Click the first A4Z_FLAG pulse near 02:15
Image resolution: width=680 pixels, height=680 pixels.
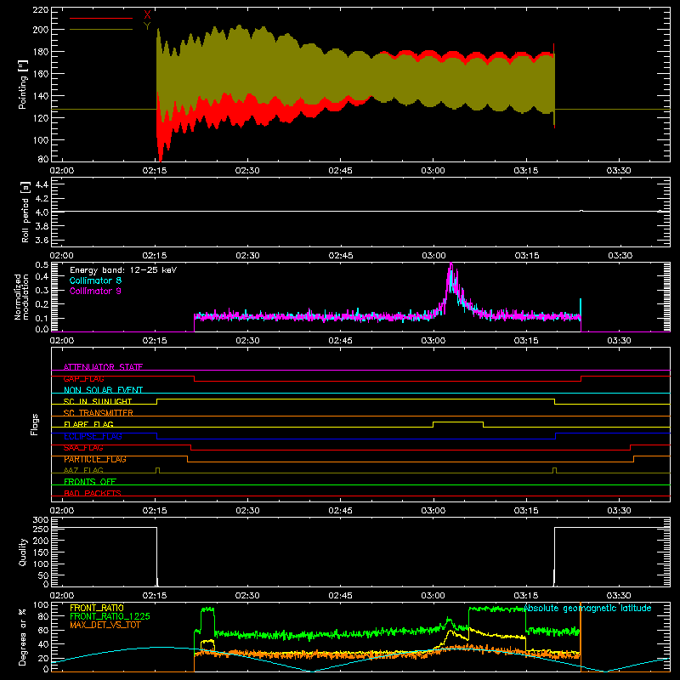(157, 469)
